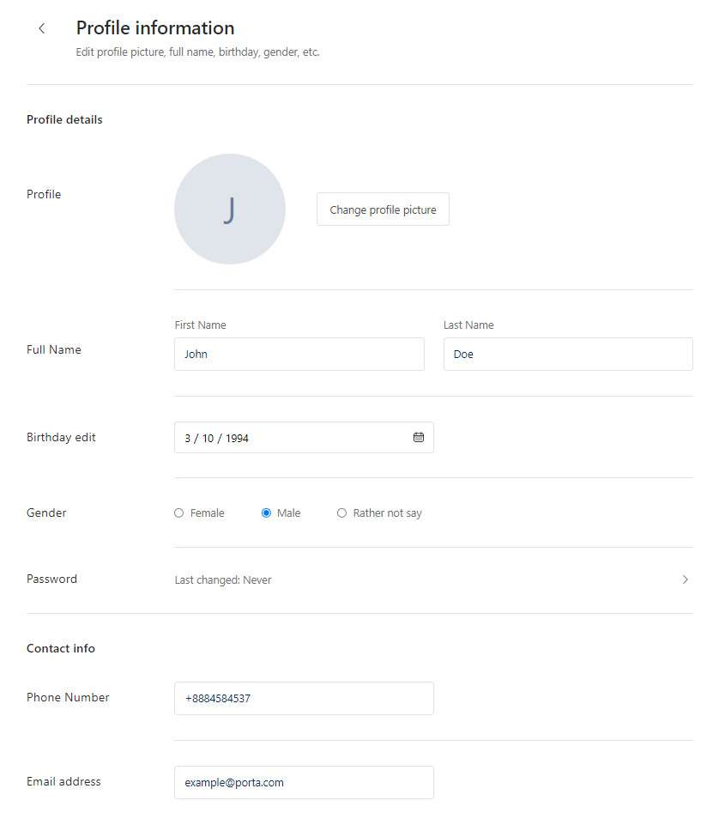This screenshot has height=819, width=719.
Task: Click the Profile information page heading
Action: tap(155, 28)
